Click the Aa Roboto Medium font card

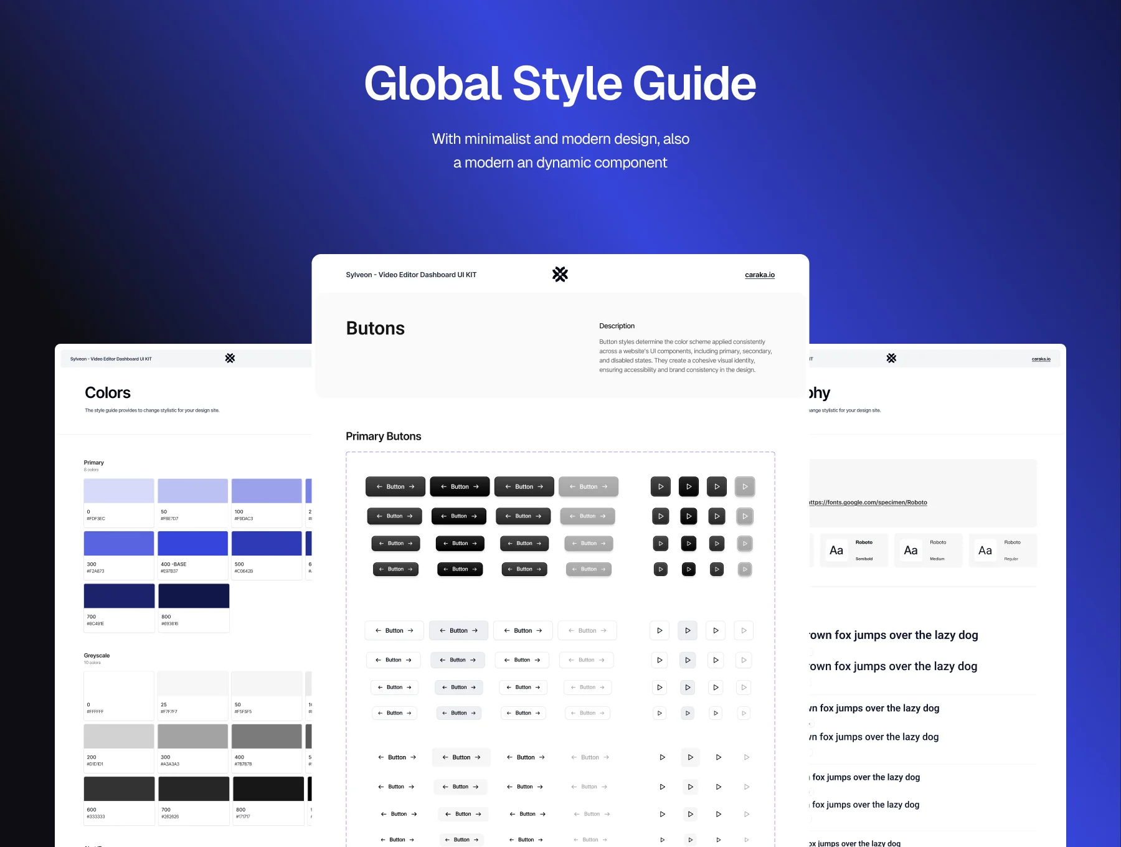click(x=928, y=550)
